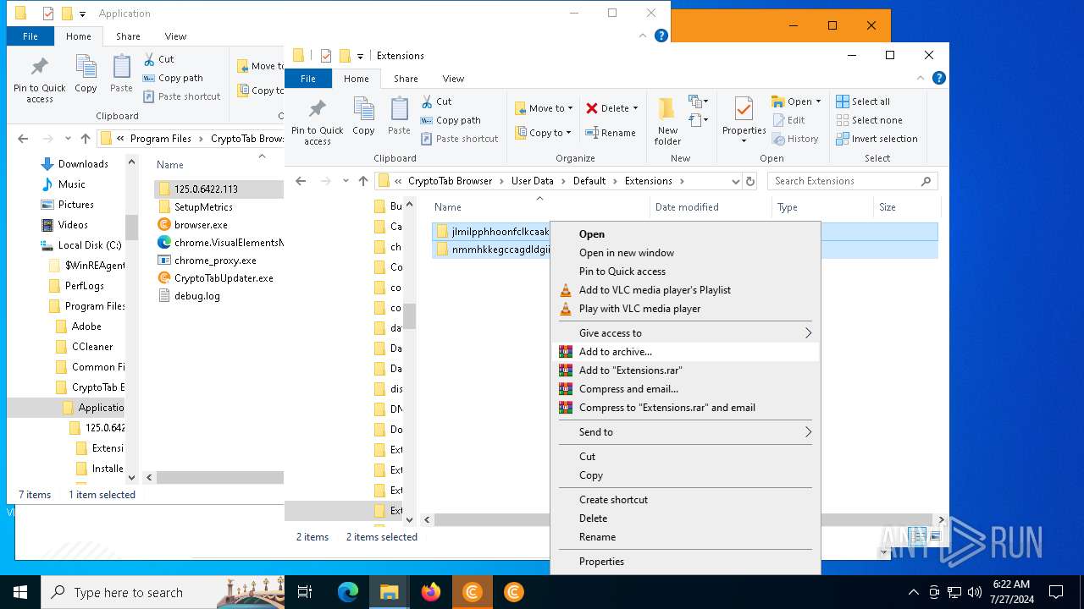The width and height of the screenshot is (1084, 609).
Task: Click Pin to Quick access in Extensions ribbon
Action: 318,123
